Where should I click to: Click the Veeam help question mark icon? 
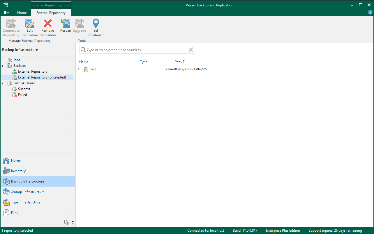[x=370, y=12]
